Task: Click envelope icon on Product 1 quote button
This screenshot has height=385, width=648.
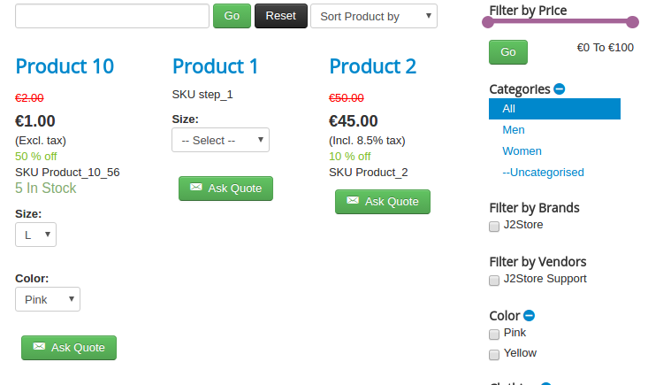Action: pos(196,188)
